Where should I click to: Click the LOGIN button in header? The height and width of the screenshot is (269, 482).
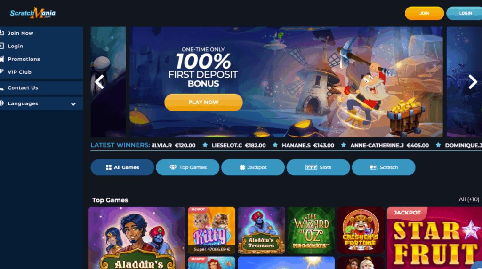coord(465,13)
